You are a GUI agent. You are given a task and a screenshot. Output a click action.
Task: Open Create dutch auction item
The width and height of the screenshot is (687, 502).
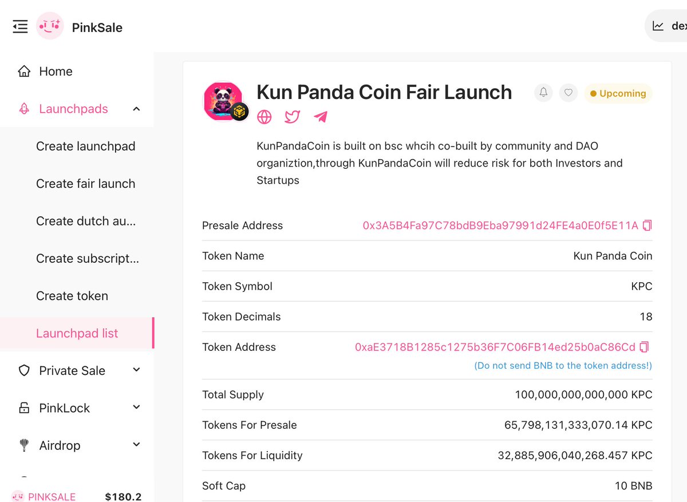86,221
